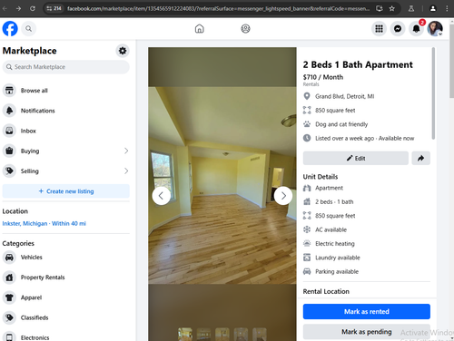Open the Selling section
The image size is (454, 341).
click(66, 171)
